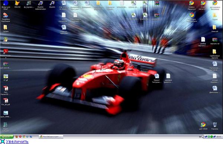Select the ElsaWin desktop icon
The image size is (223, 144).
click(52, 4)
